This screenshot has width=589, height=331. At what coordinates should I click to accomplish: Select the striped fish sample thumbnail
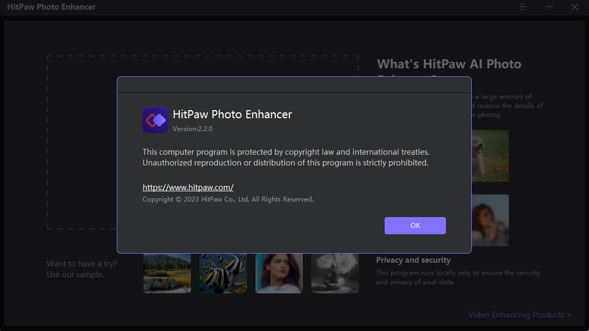coord(223,273)
